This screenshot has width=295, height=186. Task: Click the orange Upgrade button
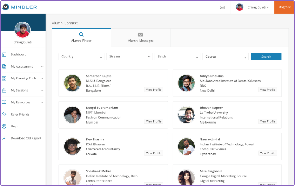[x=285, y=7]
